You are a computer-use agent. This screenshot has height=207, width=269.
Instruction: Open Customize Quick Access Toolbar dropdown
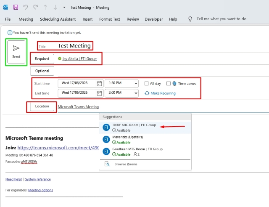coord(64,7)
